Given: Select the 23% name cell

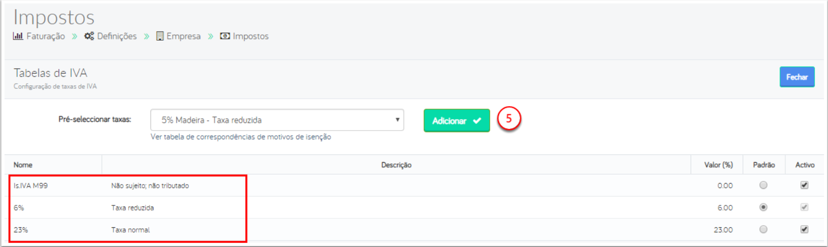Looking at the screenshot, I should coord(21,229).
